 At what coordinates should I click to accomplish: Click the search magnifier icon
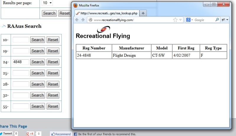coord(217,19)
